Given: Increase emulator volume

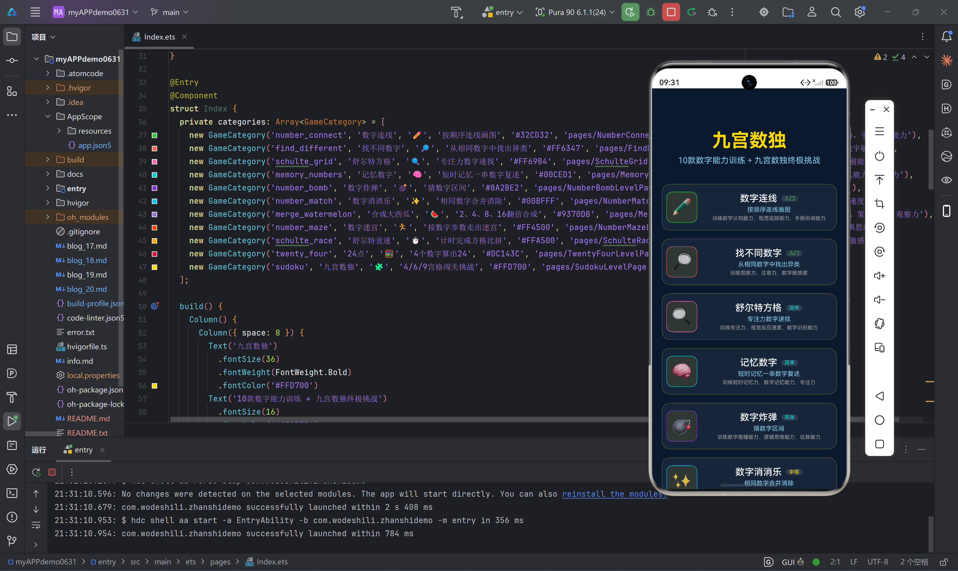Looking at the screenshot, I should tap(879, 276).
